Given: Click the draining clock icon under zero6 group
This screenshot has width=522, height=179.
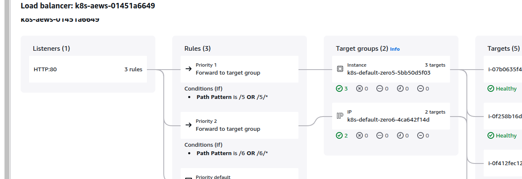Looking at the screenshot, I should (x=400, y=135).
